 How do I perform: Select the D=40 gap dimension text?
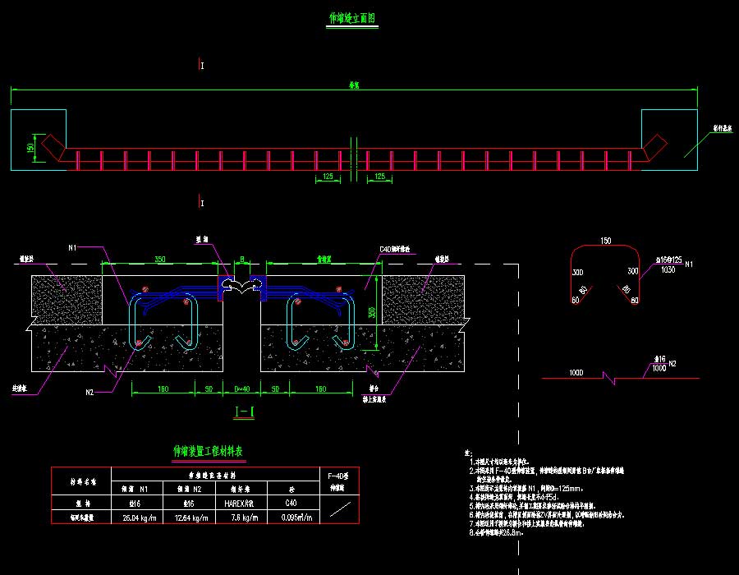click(243, 387)
